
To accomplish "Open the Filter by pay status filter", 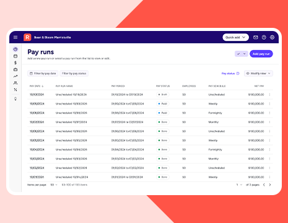I will pos(74,73).
